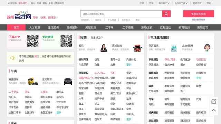This screenshot has width=221, height=124.
Task: Click 更多 in the 维修服务 section
Action: (199, 78)
